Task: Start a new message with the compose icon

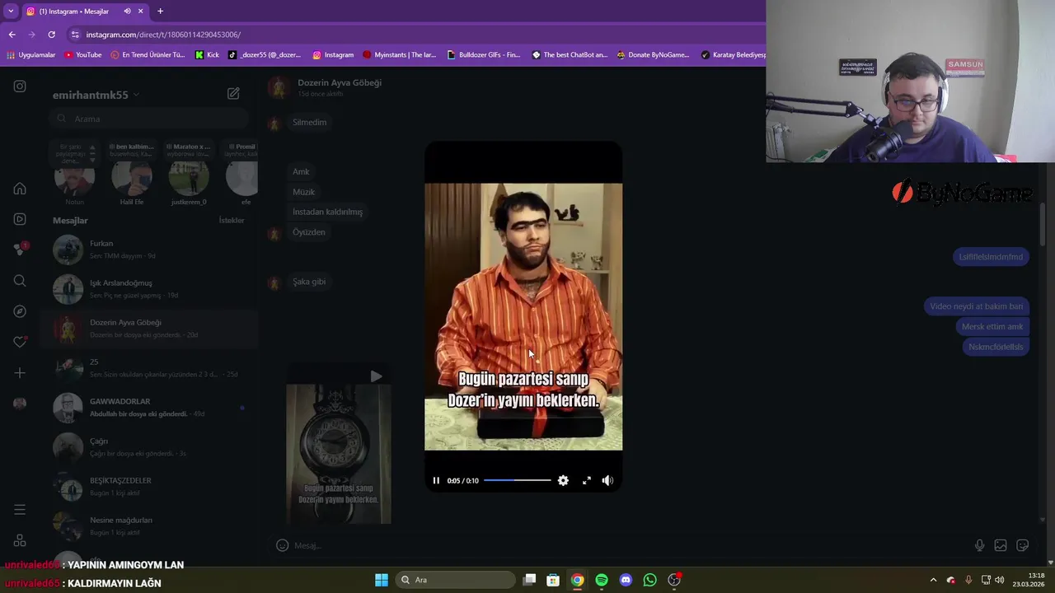Action: 233,94
